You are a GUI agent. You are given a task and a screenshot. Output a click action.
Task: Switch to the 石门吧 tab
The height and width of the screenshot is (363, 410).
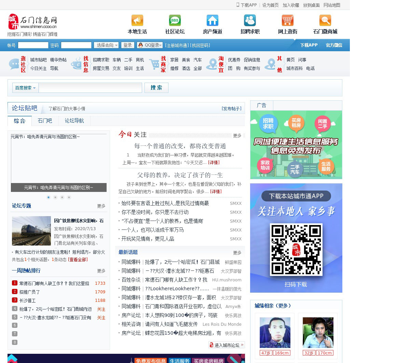(x=45, y=121)
